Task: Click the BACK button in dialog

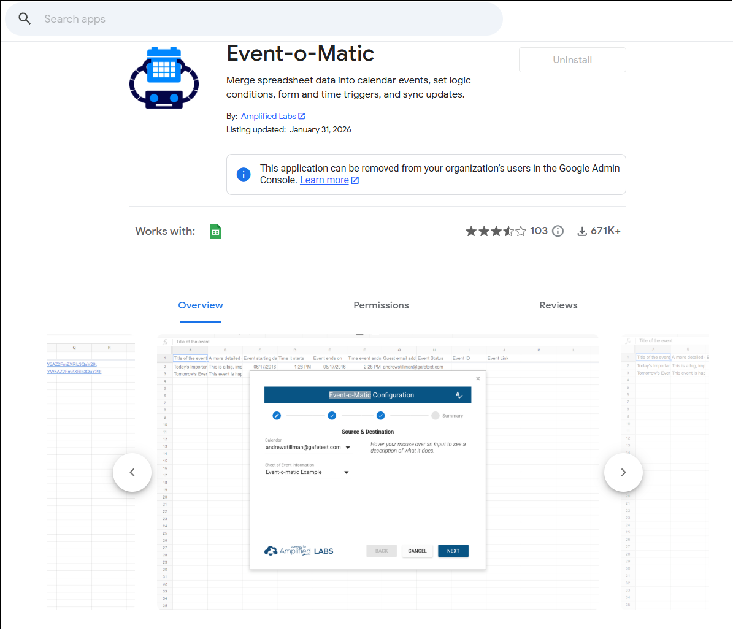Action: click(x=382, y=551)
